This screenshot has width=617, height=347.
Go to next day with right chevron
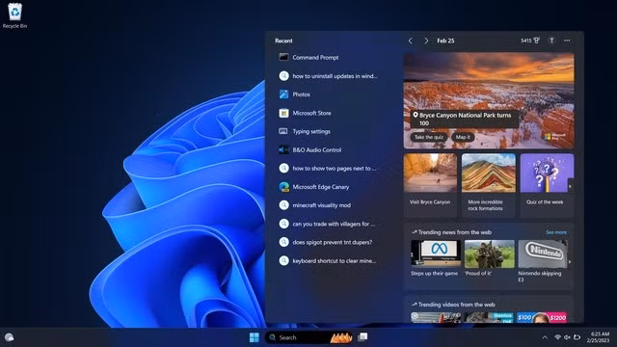pyautogui.click(x=426, y=40)
